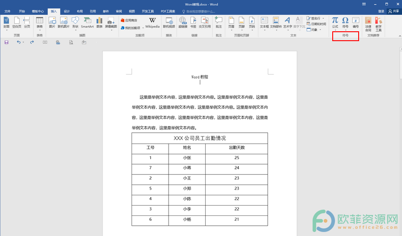
Task: Open the 页眉 header dropdown
Action: click(231, 30)
